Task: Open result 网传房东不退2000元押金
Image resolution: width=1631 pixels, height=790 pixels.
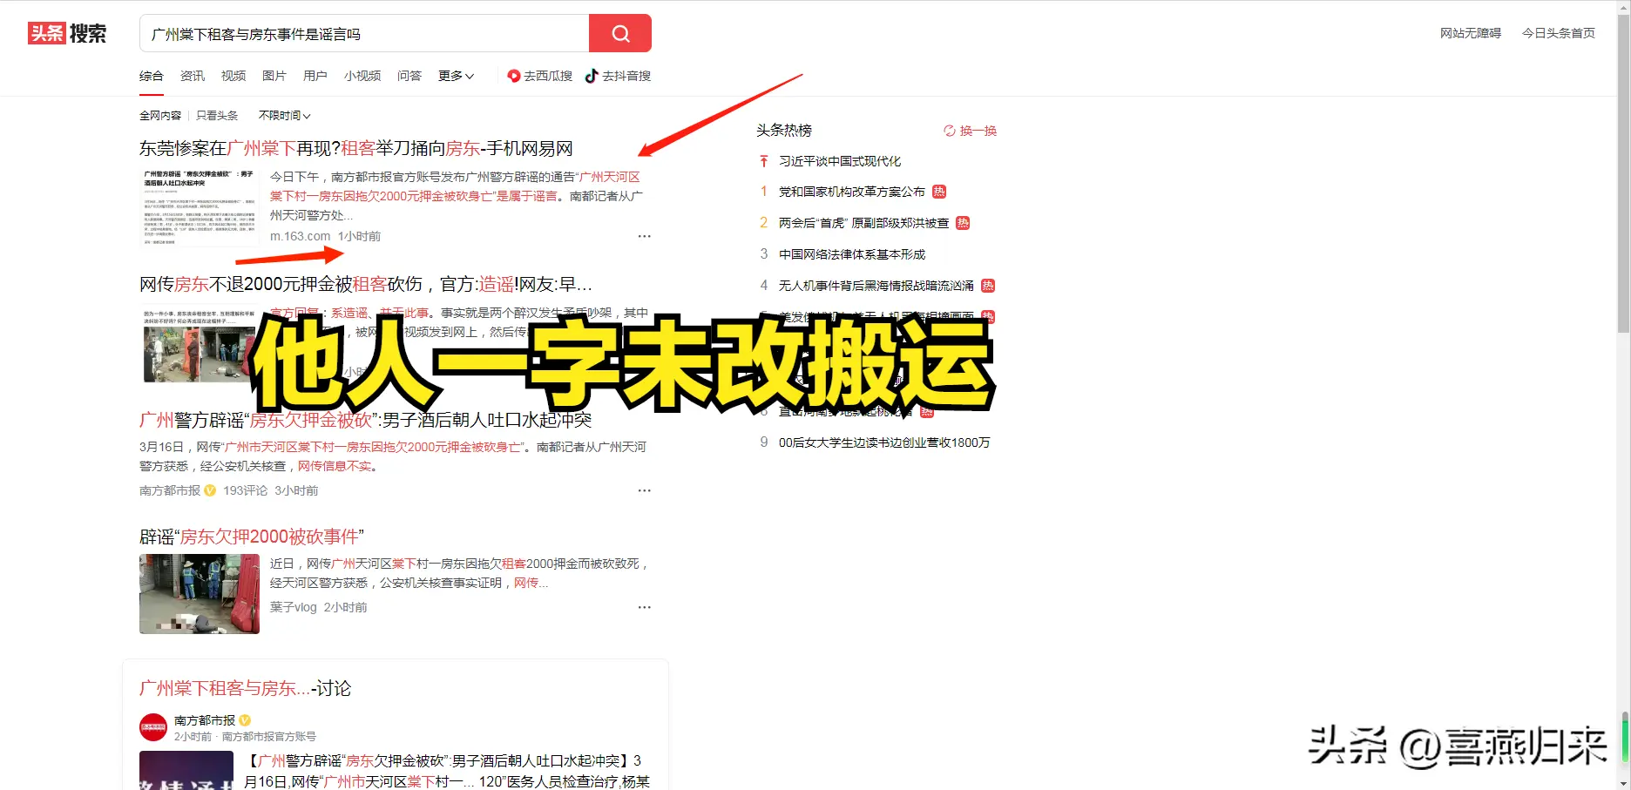Action: [x=366, y=284]
